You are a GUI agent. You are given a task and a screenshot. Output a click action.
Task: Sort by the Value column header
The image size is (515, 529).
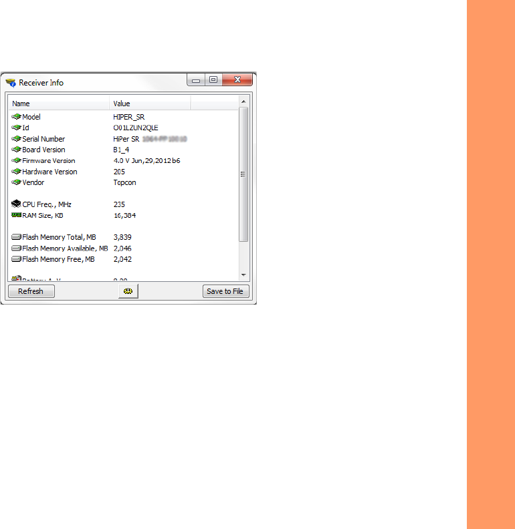click(150, 104)
